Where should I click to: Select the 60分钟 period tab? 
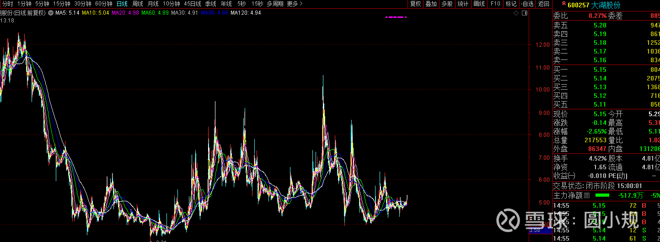[104, 4]
